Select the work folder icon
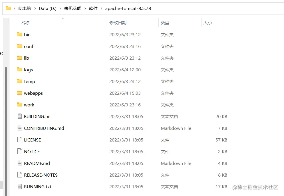Viewport: 284px width, 196px height. pos(20,105)
